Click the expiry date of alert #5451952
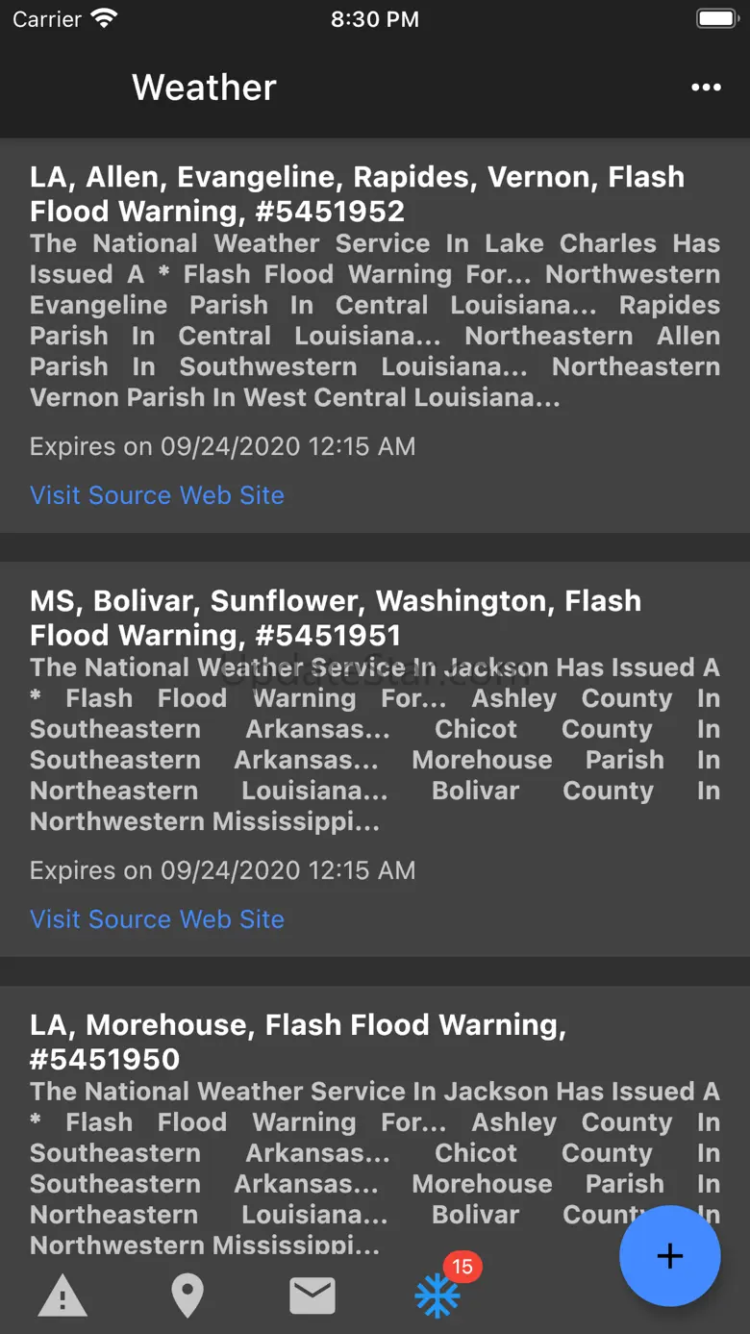Image resolution: width=750 pixels, height=1334 pixels. (222, 446)
